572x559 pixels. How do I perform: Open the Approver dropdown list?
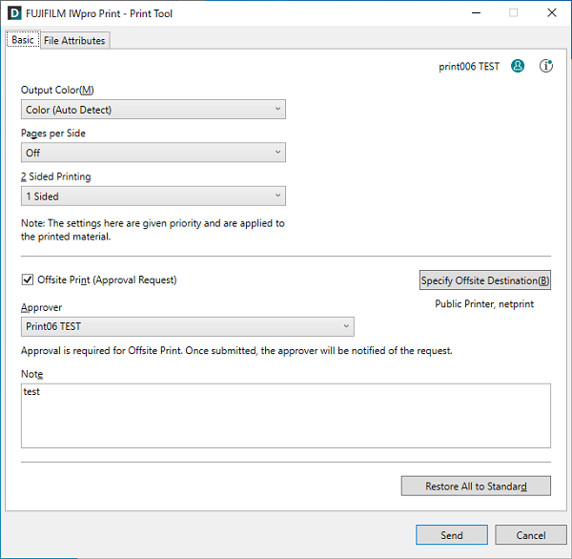(187, 327)
